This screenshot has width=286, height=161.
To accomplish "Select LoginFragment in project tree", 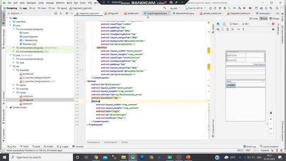I will point(30,37).
